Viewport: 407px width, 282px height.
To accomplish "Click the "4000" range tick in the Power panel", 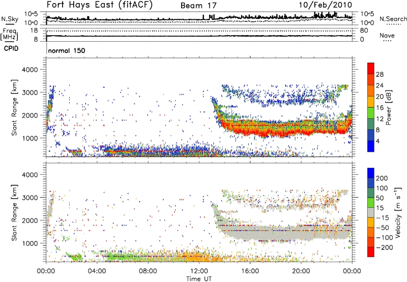I will (30, 70).
